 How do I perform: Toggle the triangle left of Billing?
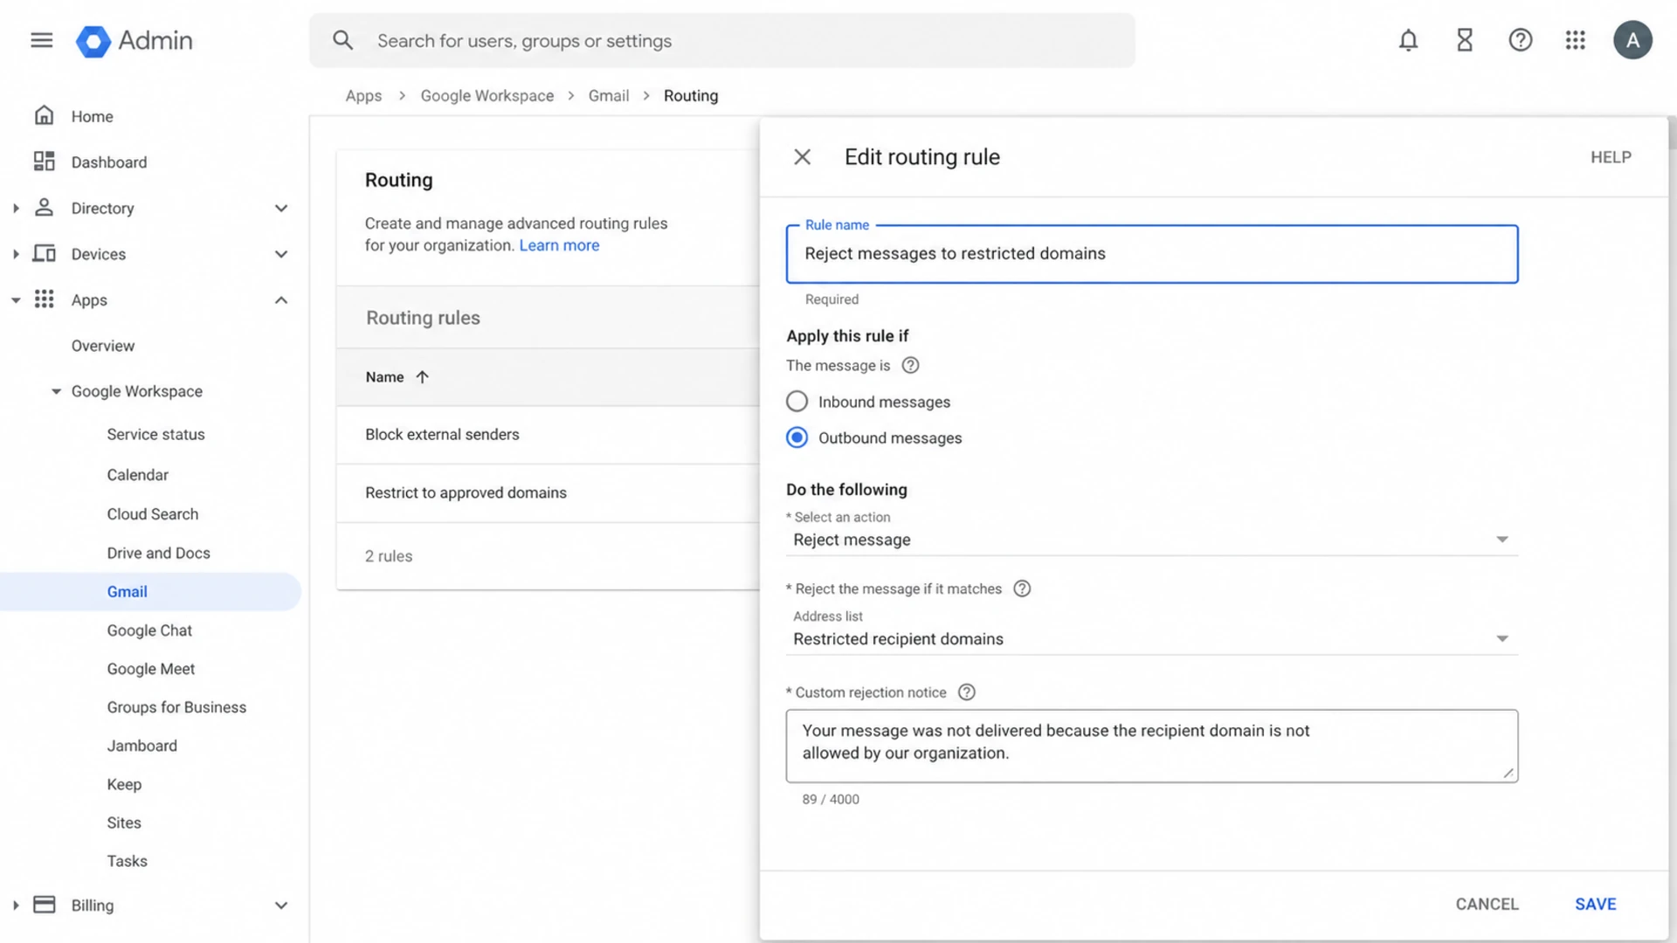16,905
